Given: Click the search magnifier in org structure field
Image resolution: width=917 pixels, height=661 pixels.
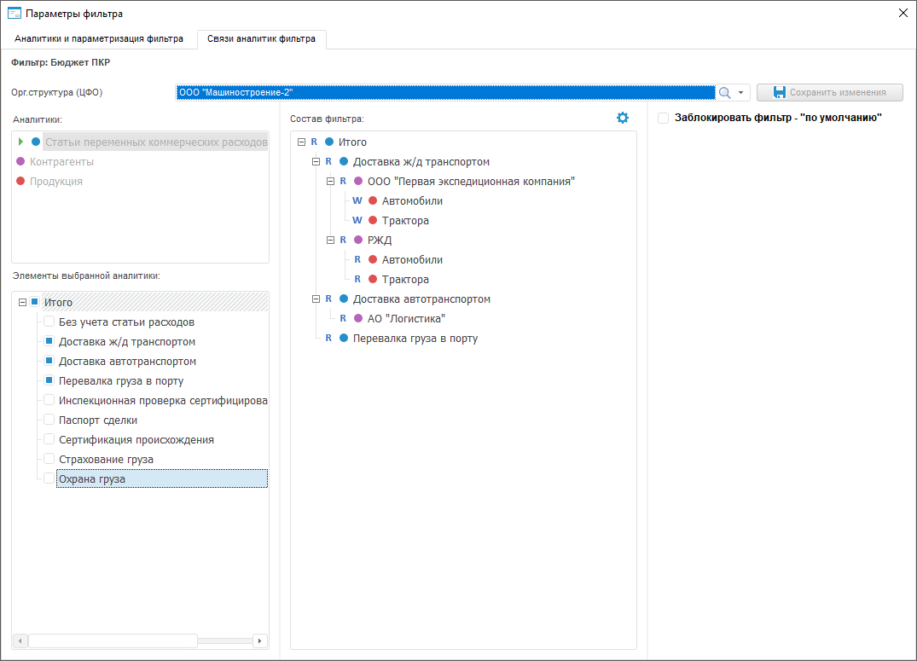Looking at the screenshot, I should click(725, 92).
